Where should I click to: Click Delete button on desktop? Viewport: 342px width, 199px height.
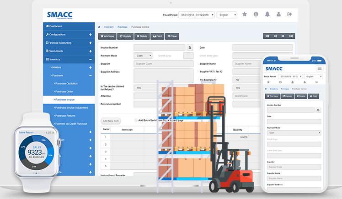click(142, 36)
